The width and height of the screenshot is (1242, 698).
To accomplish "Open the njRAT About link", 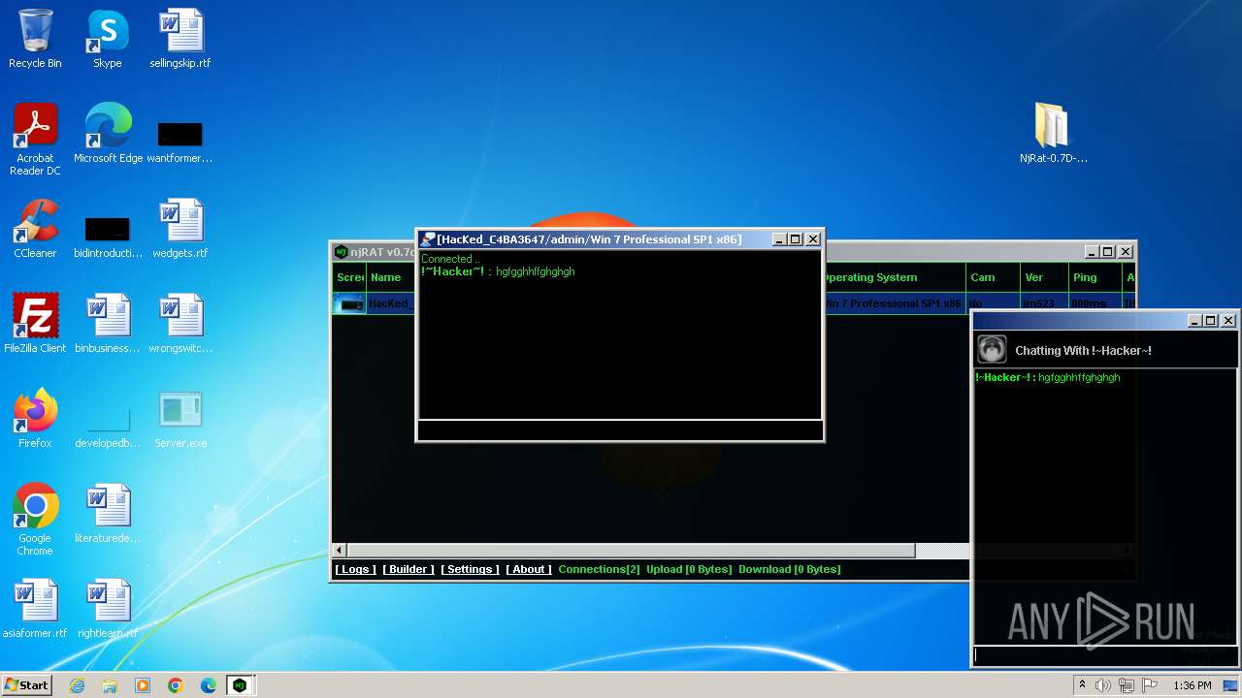I will [x=529, y=569].
